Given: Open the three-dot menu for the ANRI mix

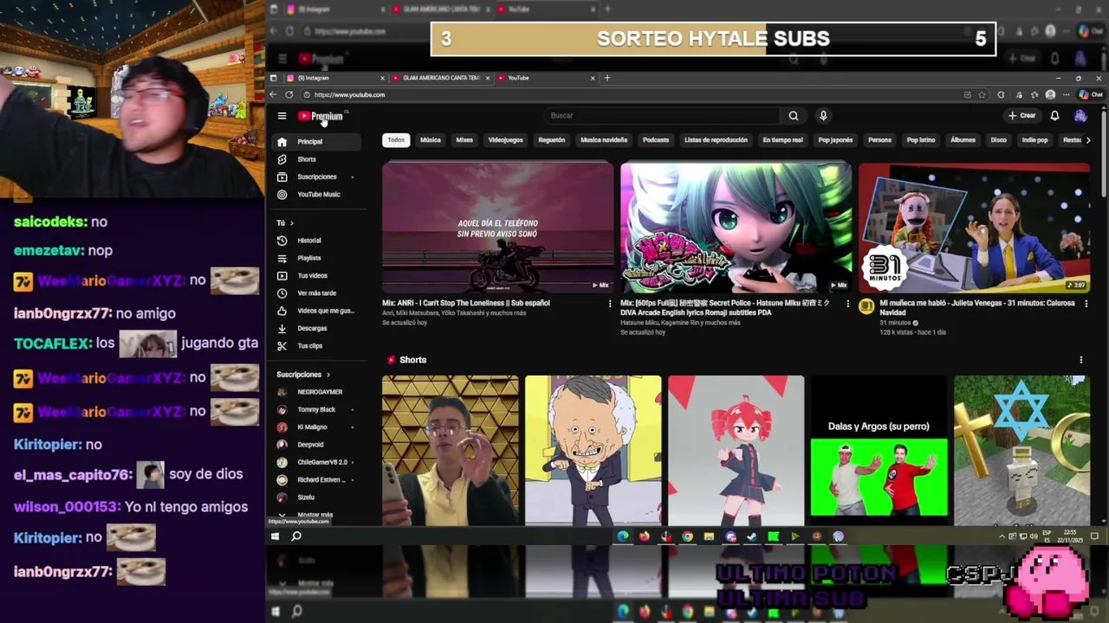Looking at the screenshot, I should point(609,304).
